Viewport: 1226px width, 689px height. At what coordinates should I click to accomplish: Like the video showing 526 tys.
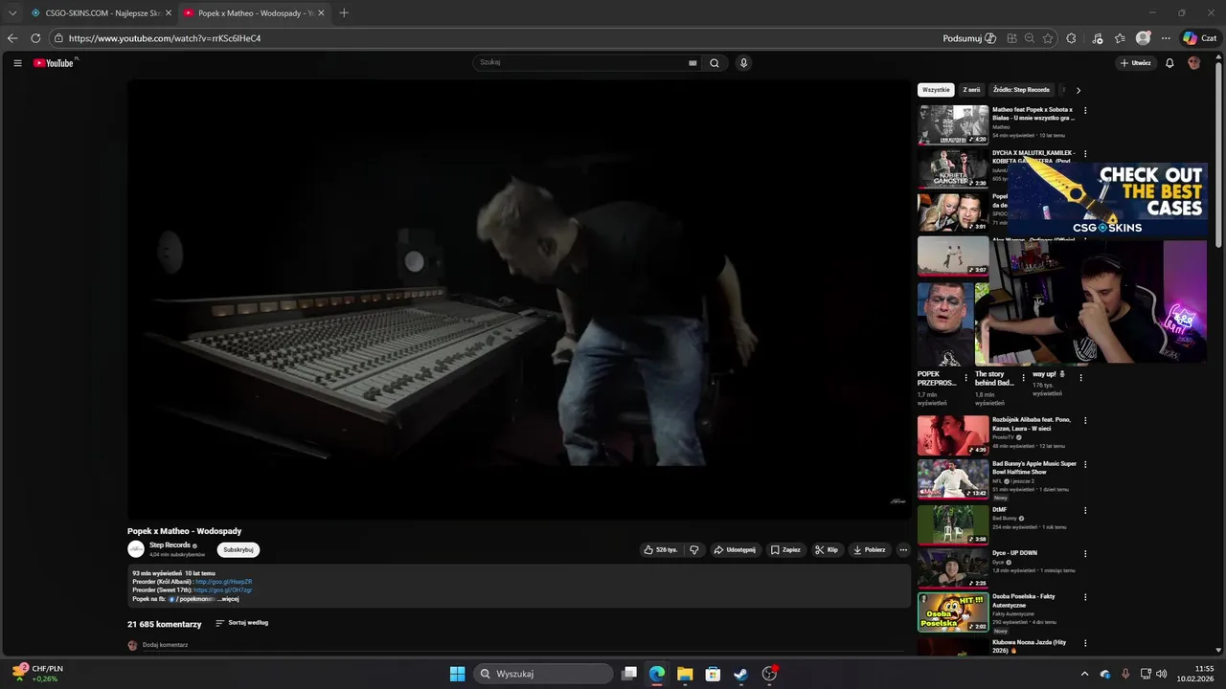[661, 550]
